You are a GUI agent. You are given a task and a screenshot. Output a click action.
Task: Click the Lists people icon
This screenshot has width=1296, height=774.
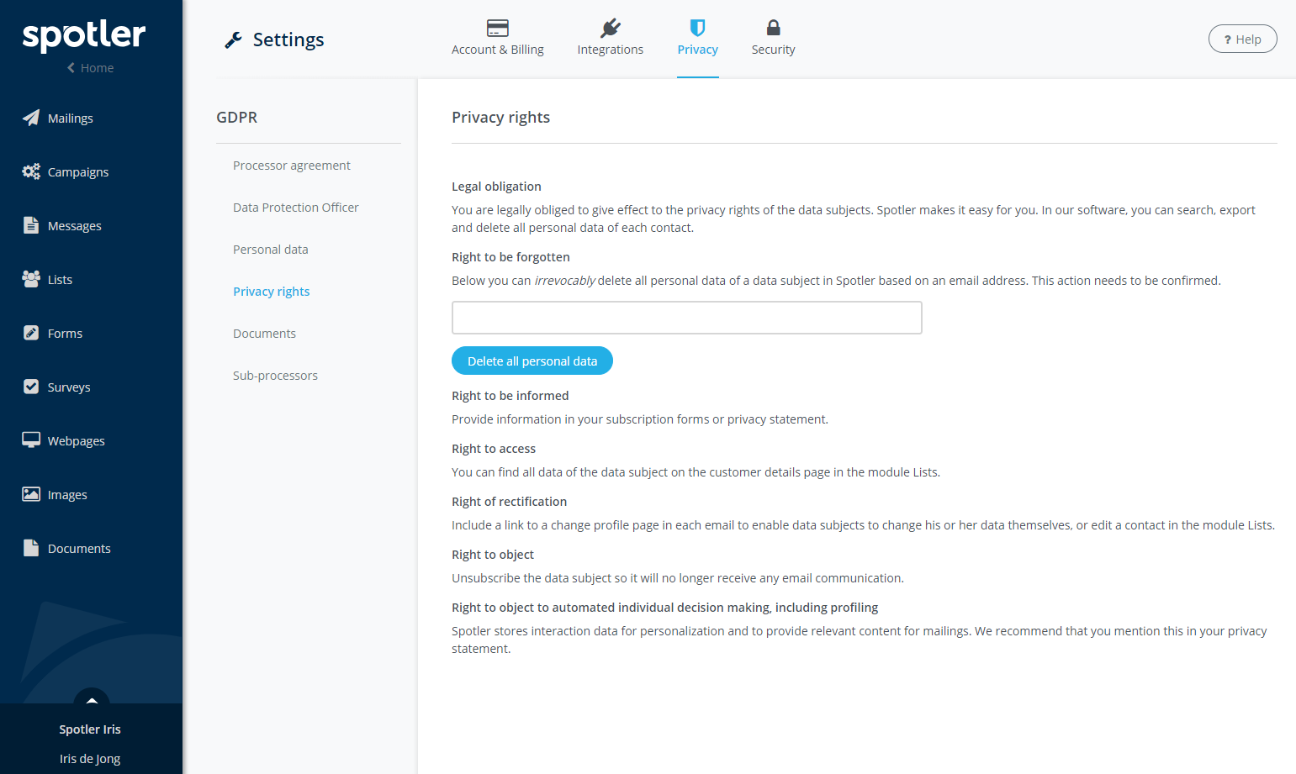pyautogui.click(x=31, y=279)
